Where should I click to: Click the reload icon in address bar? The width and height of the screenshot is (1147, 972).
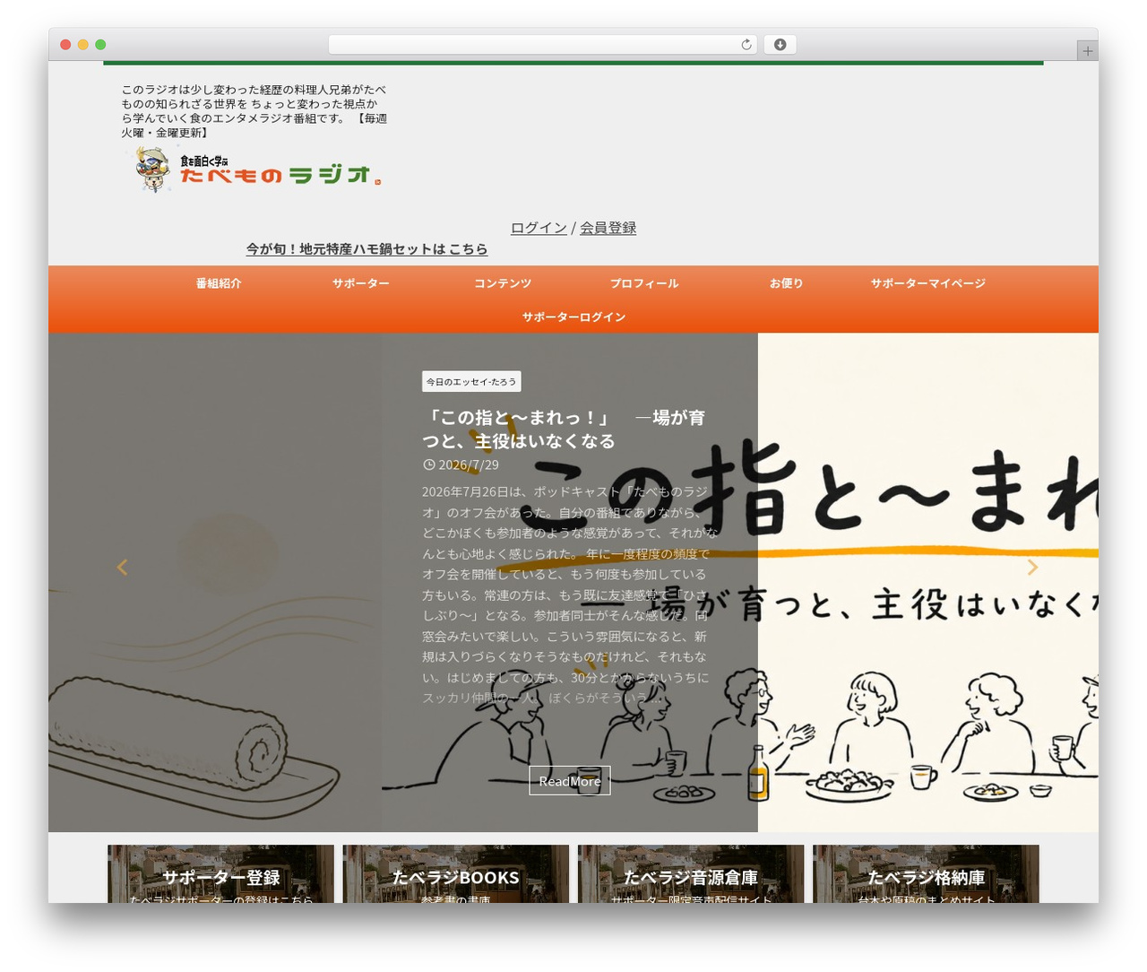click(x=746, y=45)
